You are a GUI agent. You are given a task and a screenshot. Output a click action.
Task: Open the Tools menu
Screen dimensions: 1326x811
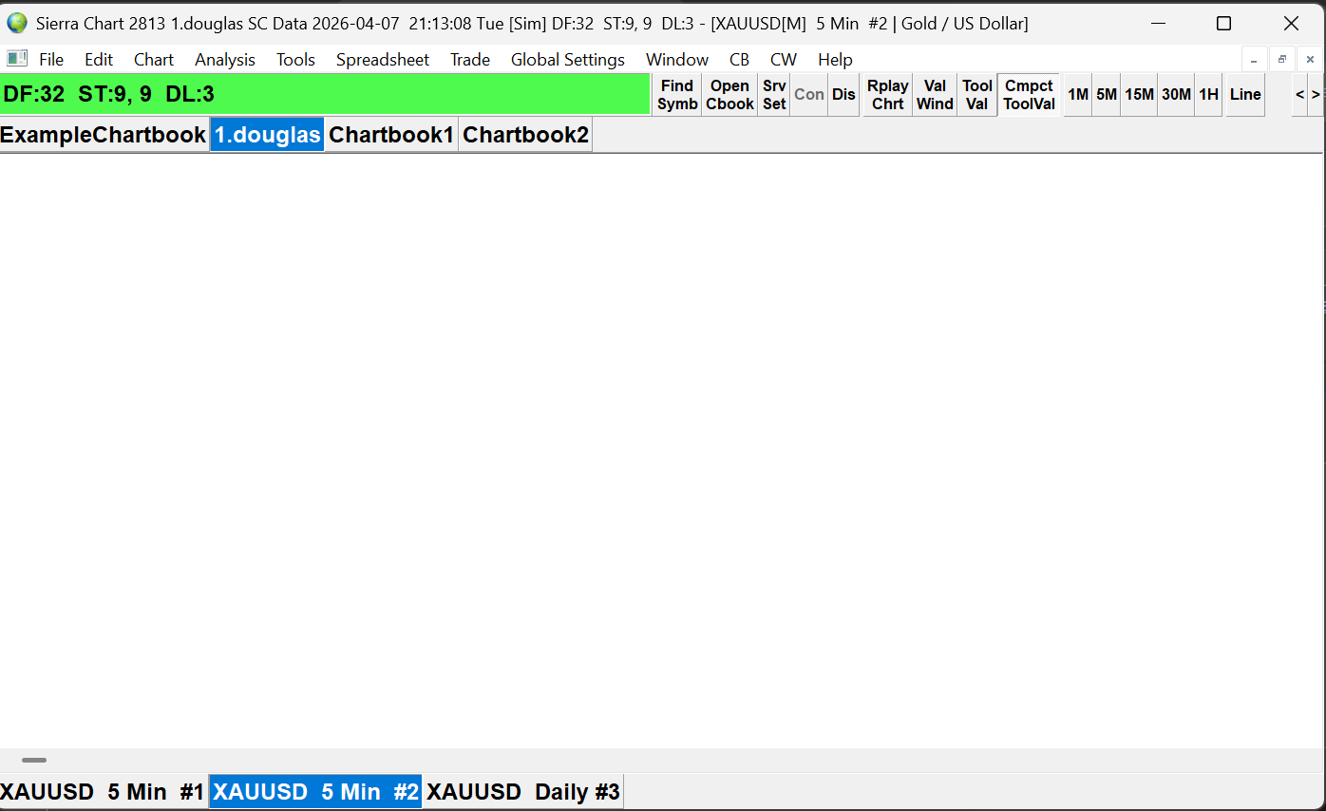[295, 60]
